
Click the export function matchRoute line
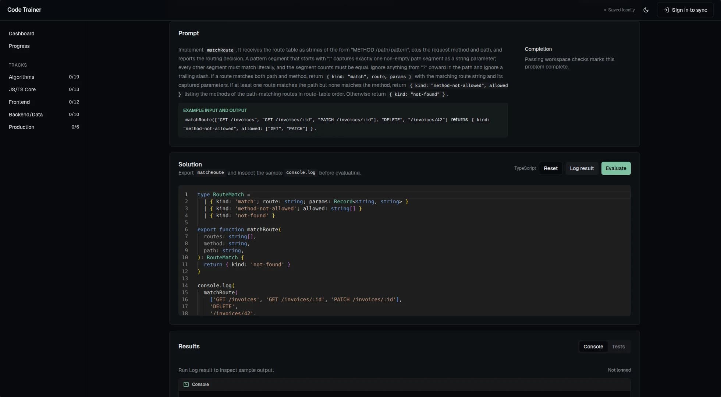pyautogui.click(x=239, y=229)
